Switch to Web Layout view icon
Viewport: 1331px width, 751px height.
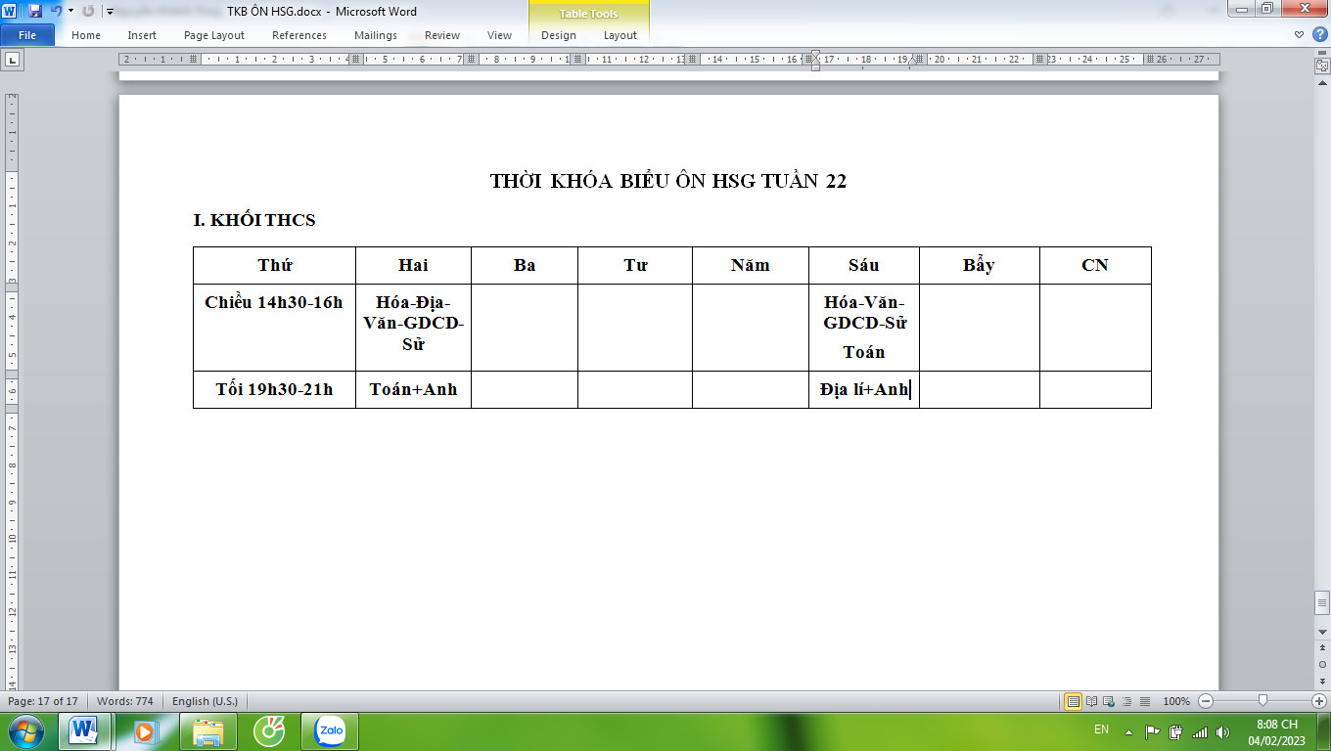pyautogui.click(x=1108, y=701)
